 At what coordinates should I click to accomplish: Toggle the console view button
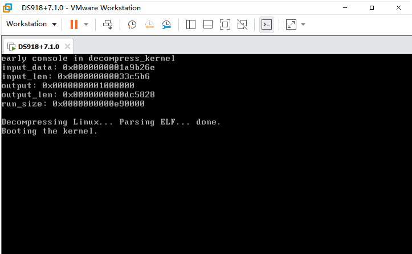(266, 24)
